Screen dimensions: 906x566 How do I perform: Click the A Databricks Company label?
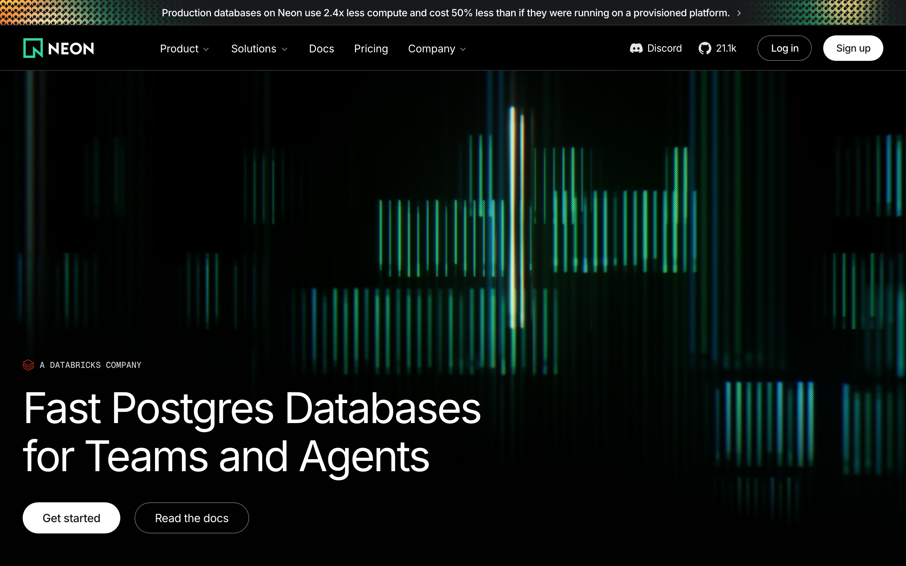(x=90, y=365)
